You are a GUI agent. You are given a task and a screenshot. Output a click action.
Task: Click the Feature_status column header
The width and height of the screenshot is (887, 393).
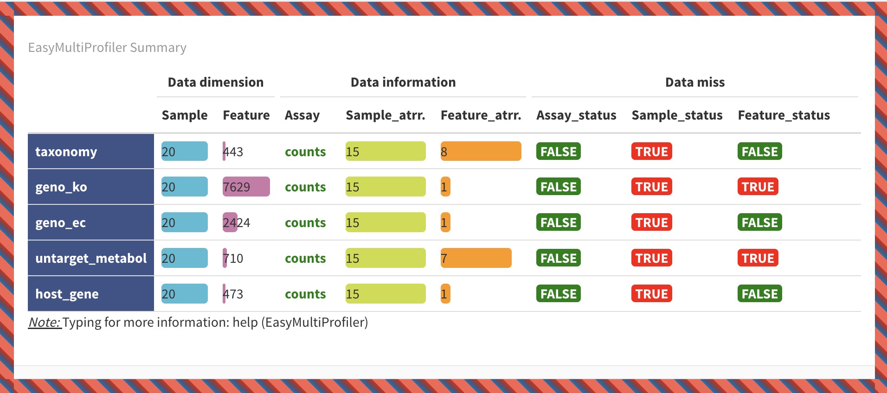[784, 115]
